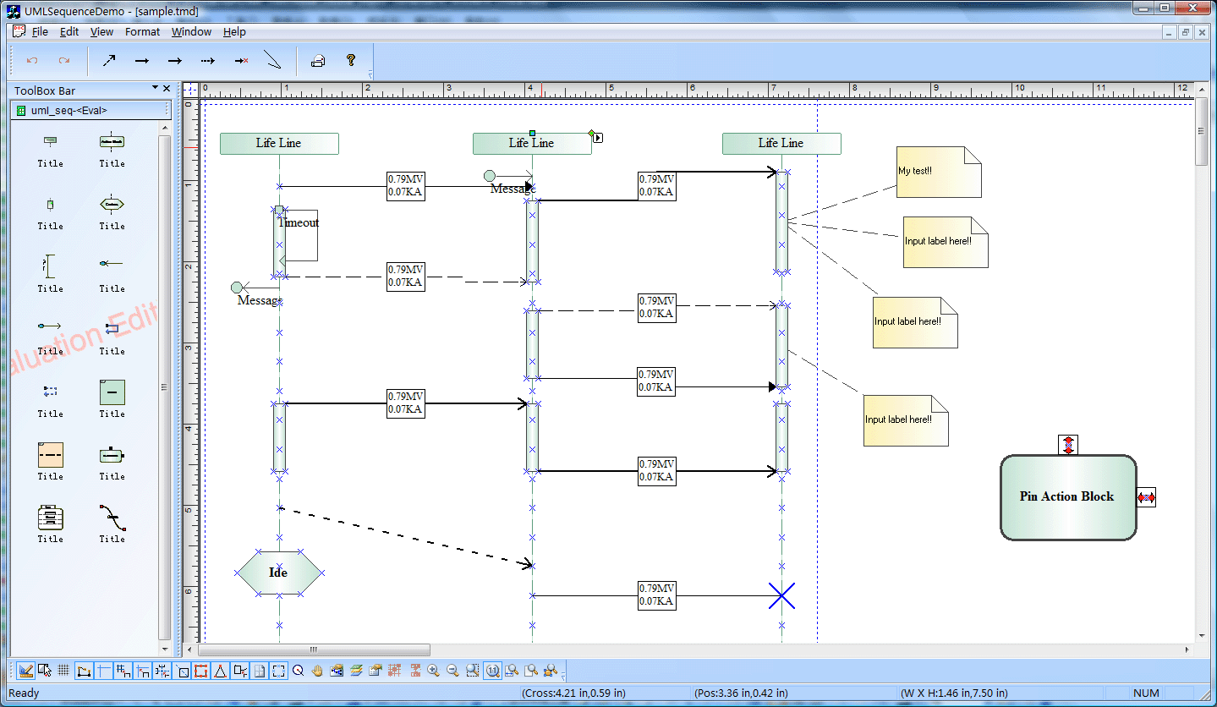Viewport: 1217px width, 707px height.
Task: Choose the curved connector shape in ToolBox
Action: click(112, 517)
